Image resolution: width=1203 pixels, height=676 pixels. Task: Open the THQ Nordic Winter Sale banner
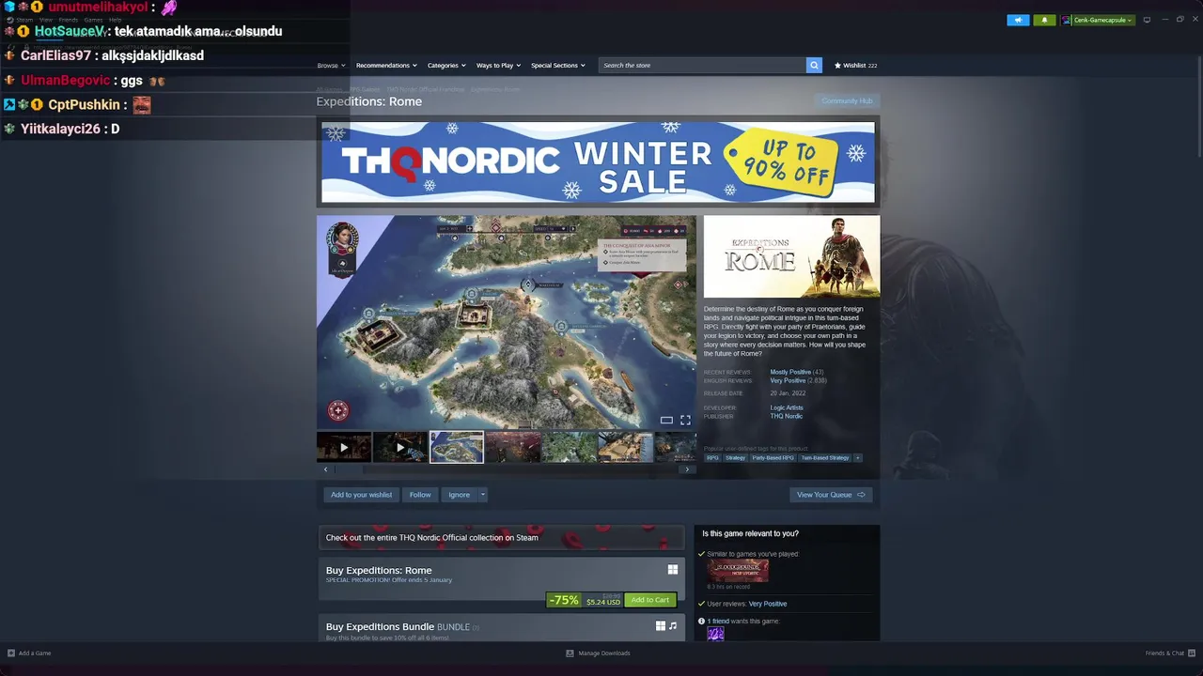[x=598, y=161]
